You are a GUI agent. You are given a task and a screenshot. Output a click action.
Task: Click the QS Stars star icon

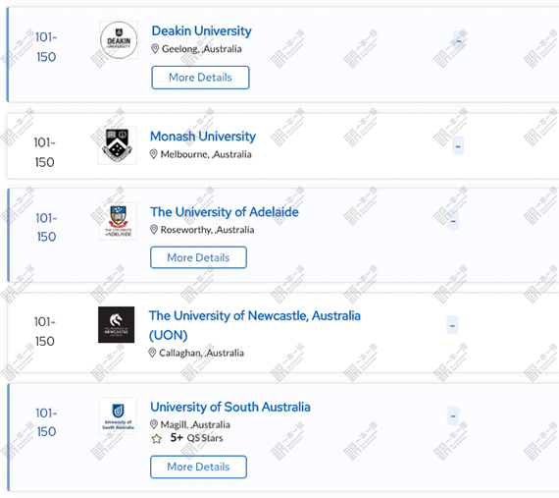(157, 438)
